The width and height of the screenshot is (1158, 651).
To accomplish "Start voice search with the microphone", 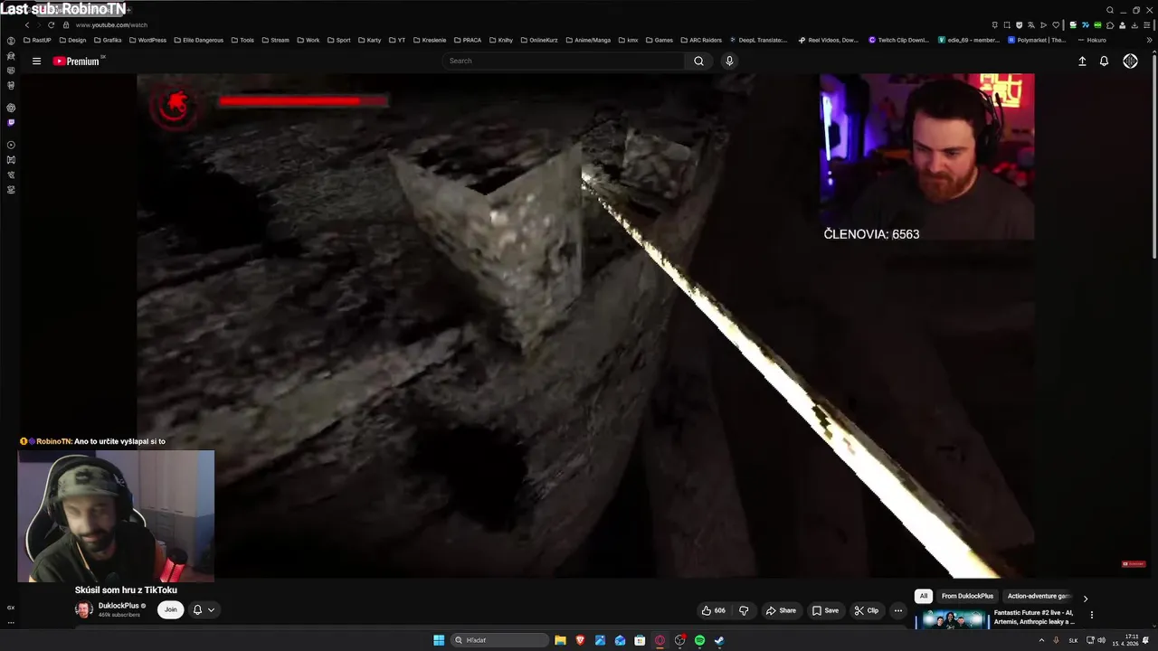I will point(729,61).
